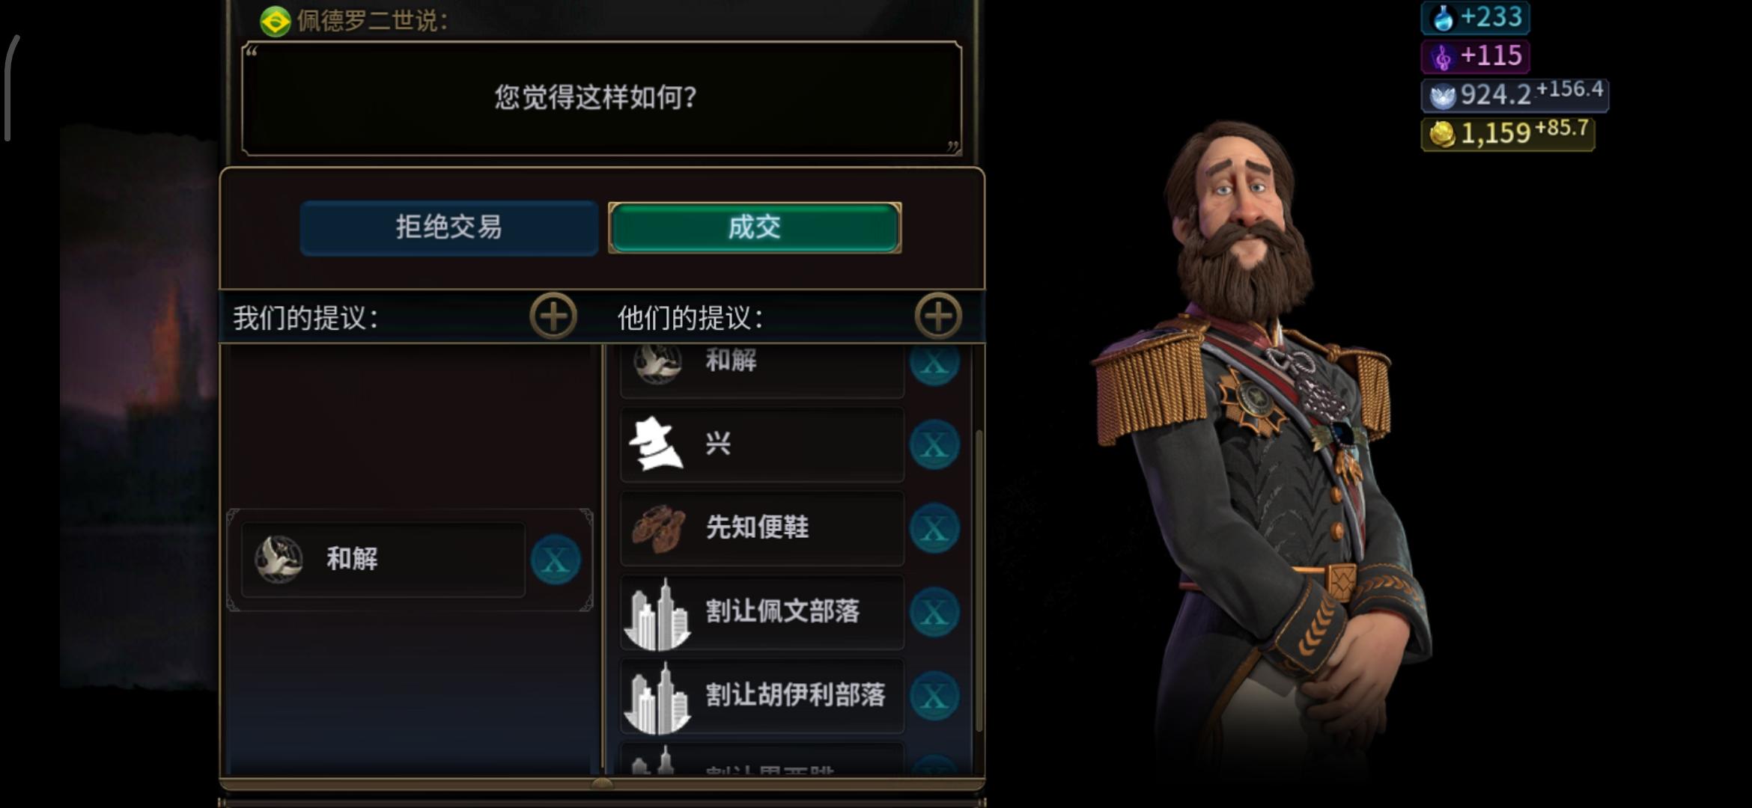Click the Brazil flag icon beside 佩德罗二世
Screen dimensions: 1752x808
point(275,21)
